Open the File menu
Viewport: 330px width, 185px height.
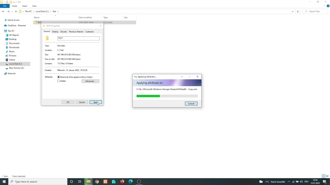pos(5,6)
